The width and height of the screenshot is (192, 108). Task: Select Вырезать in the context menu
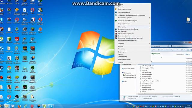pos(121,46)
